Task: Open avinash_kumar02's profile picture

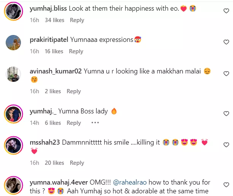Action: 13,74
